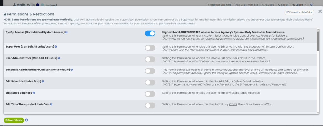The height and width of the screenshot is (126, 323).
Task: Click the Molb. Wils user name heading
Action: 25,4
